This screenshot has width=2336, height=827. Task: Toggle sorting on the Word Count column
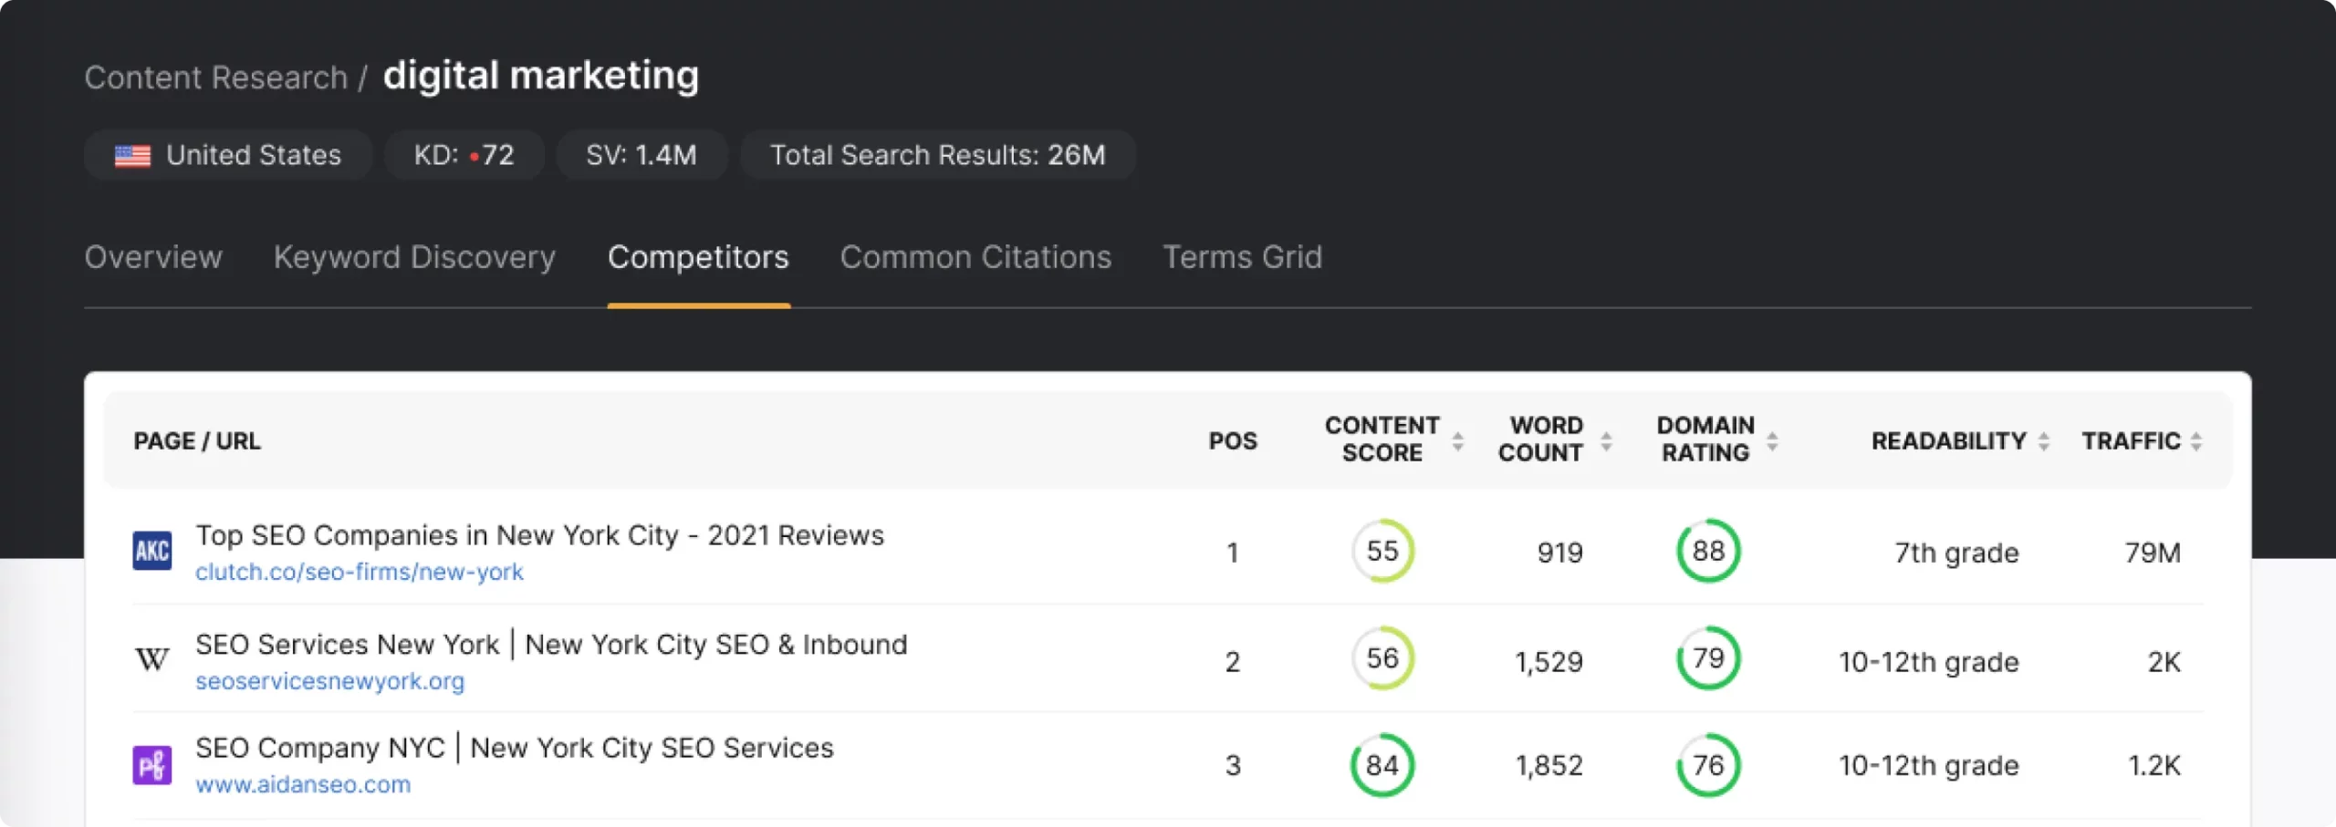click(x=1606, y=440)
